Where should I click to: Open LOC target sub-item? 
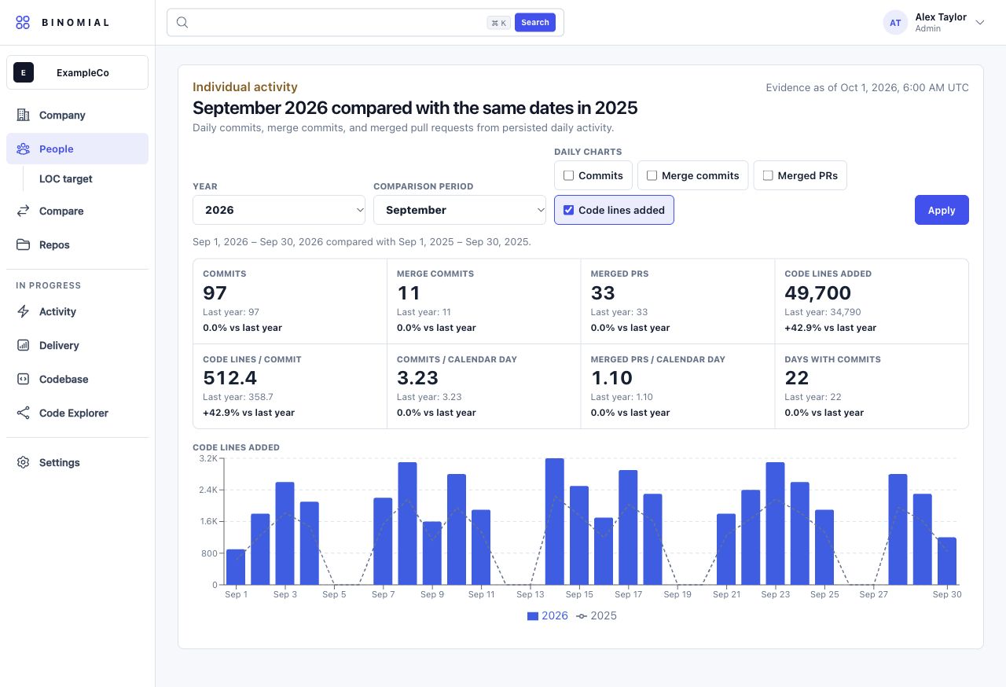point(66,178)
